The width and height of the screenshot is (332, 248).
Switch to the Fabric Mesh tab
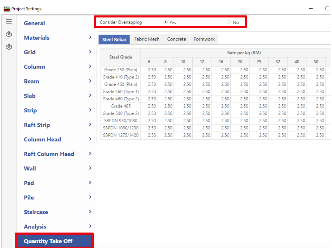[x=147, y=39]
